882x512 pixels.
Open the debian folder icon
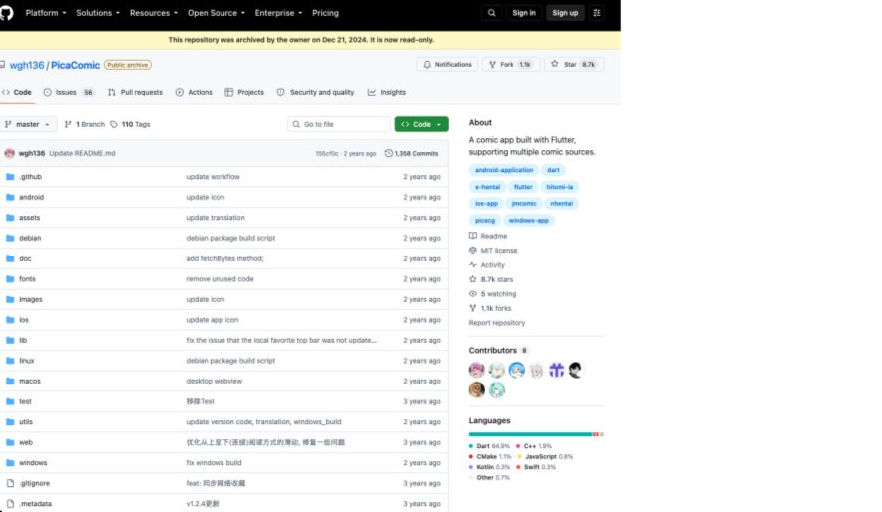click(x=10, y=238)
